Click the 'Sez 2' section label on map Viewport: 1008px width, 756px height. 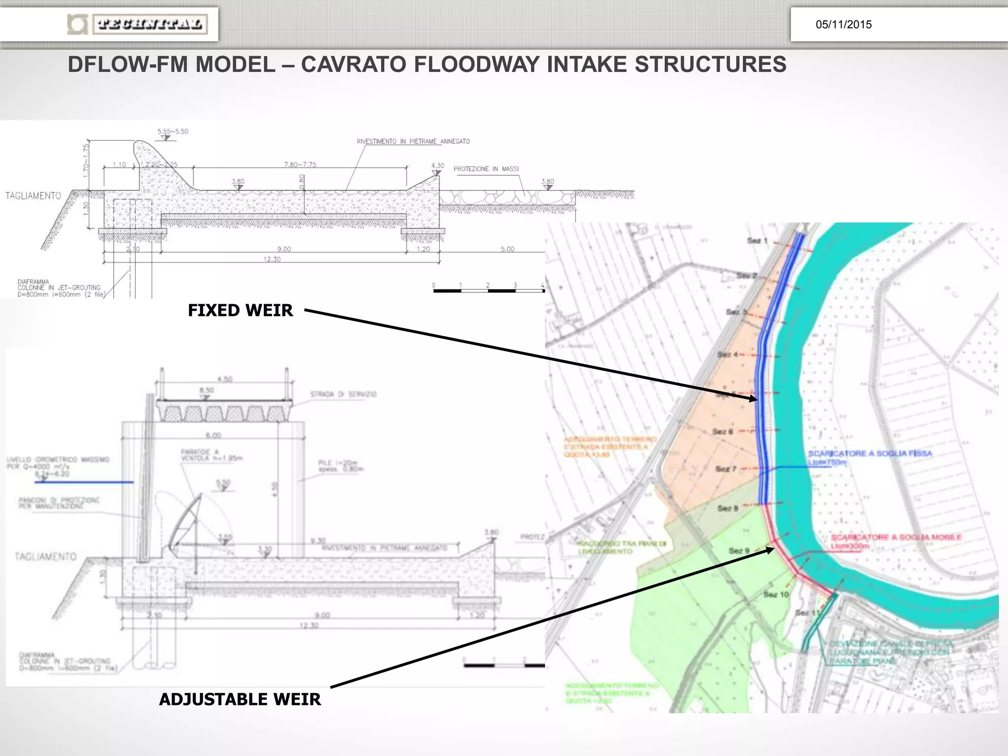[747, 276]
